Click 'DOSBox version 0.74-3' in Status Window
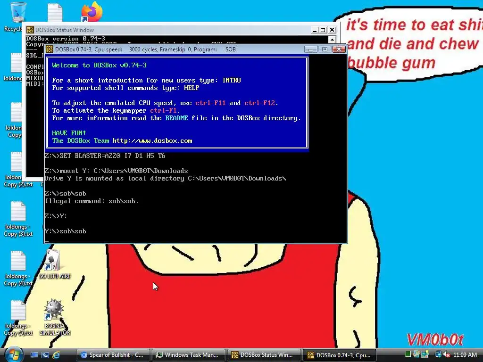This screenshot has height=362, width=483. tap(66, 39)
